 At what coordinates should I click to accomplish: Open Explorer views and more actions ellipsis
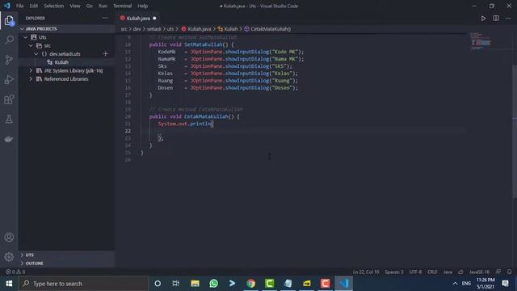coord(105,18)
